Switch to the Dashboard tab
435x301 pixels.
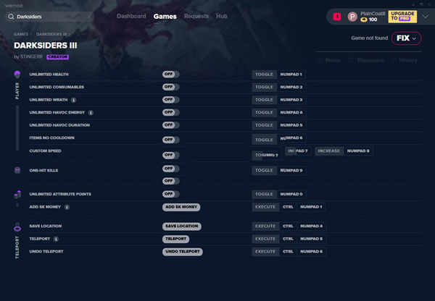pos(131,16)
